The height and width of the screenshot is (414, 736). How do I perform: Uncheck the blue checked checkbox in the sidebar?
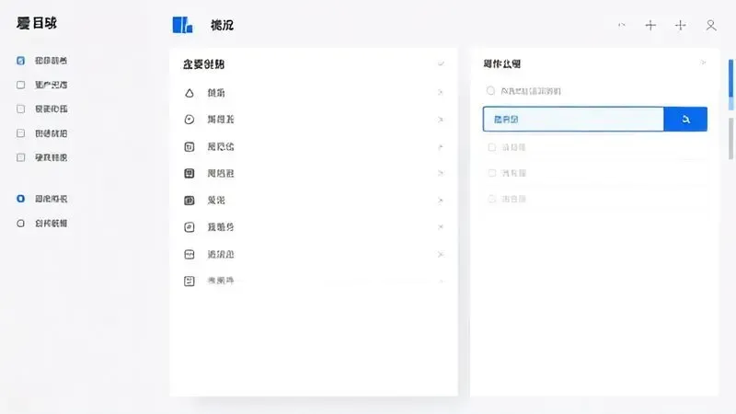point(20,61)
